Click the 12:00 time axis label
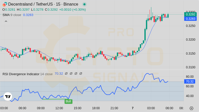199x112 pixels. click(x=59, y=108)
